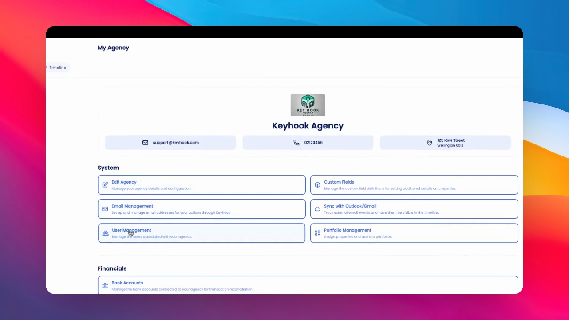The image size is (569, 320).
Task: Click 'Manage your agency details and configuration.' text
Action: coord(151,188)
